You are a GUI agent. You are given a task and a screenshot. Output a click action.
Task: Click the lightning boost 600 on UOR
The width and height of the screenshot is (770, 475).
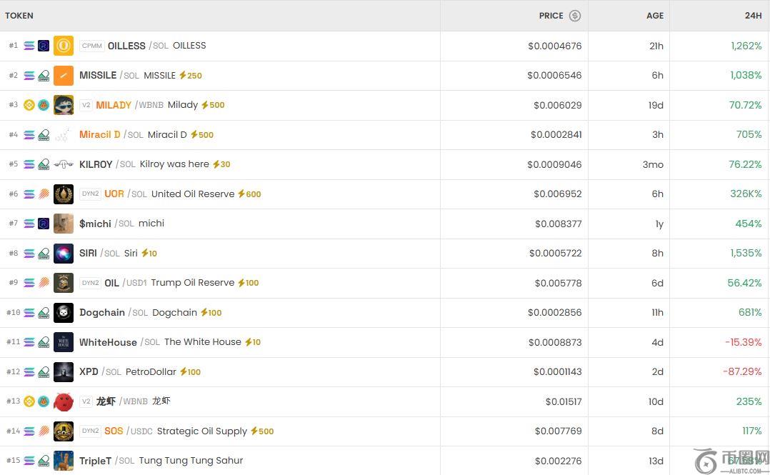click(x=249, y=194)
